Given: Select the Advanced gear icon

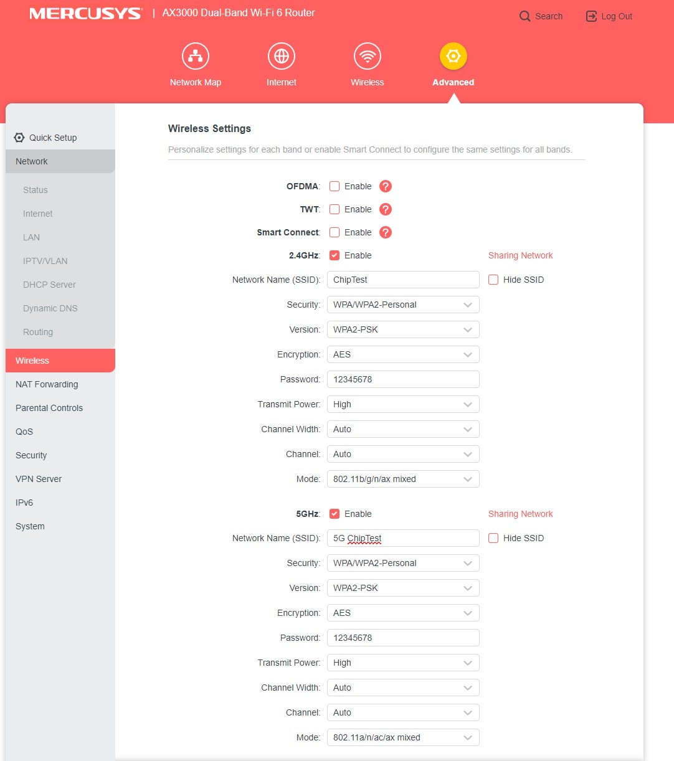Looking at the screenshot, I should click(453, 56).
